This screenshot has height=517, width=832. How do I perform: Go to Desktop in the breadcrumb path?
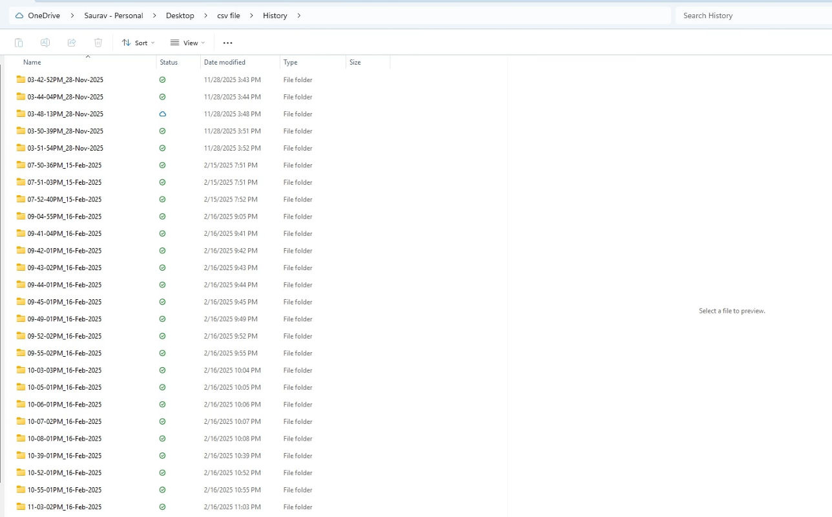[x=180, y=16]
